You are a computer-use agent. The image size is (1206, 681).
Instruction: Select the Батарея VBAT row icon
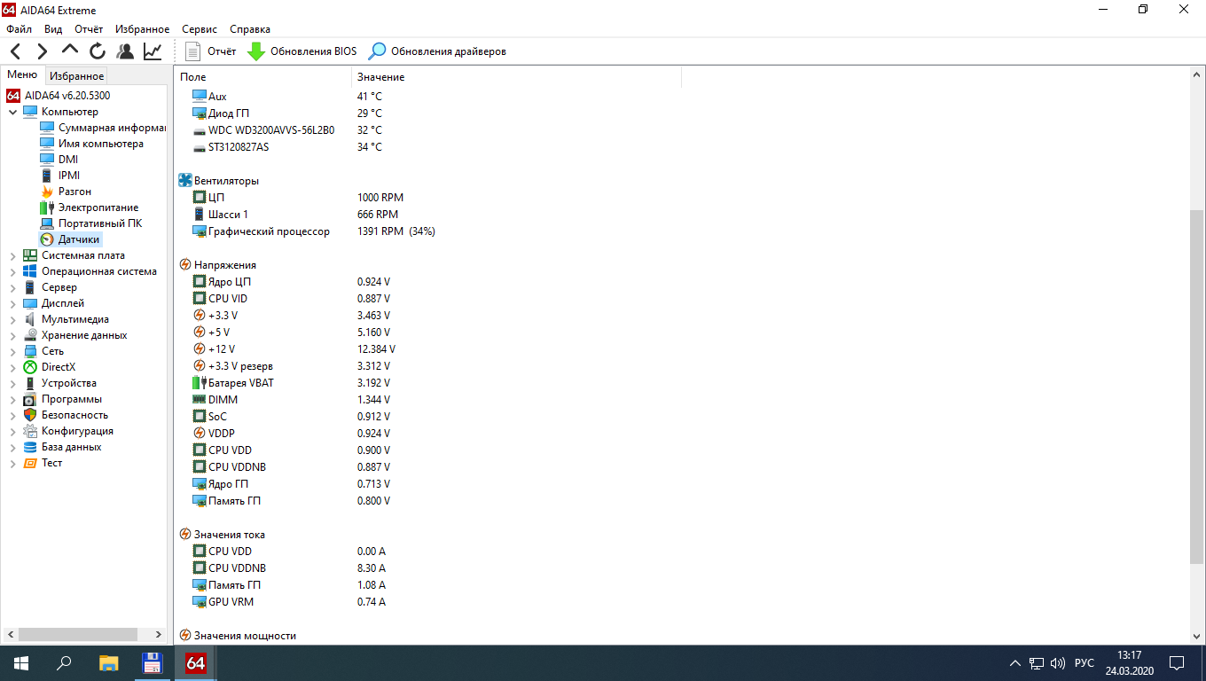[200, 383]
